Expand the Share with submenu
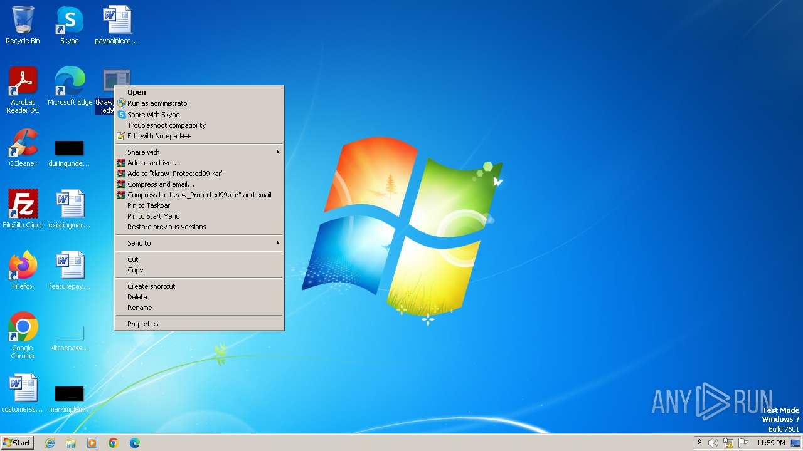Viewport: 803px width, 451px height. (199, 152)
